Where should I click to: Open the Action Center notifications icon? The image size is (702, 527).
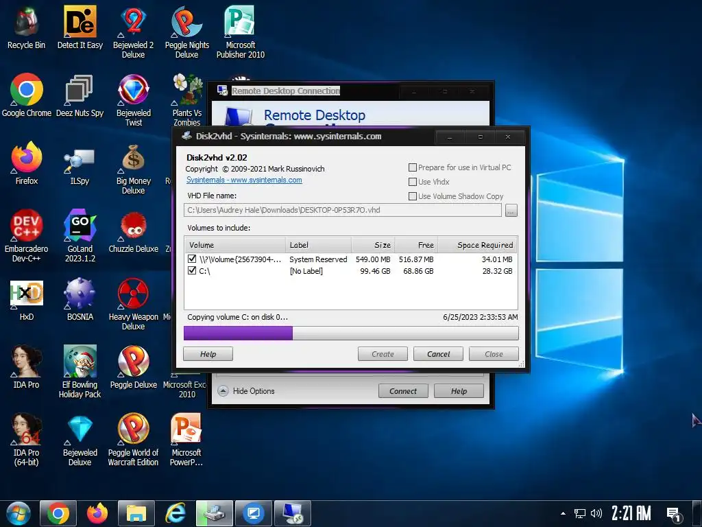pyautogui.click(x=674, y=515)
